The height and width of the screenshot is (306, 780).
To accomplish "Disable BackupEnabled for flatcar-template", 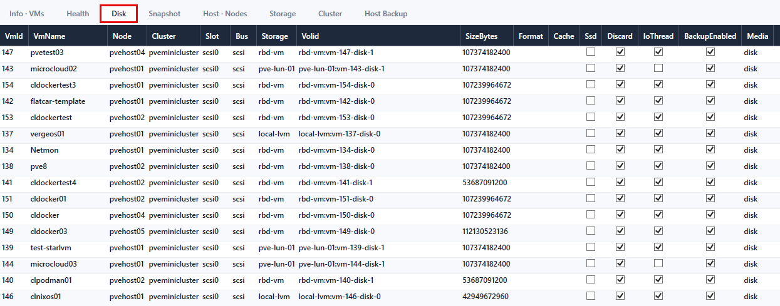I will coord(710,101).
